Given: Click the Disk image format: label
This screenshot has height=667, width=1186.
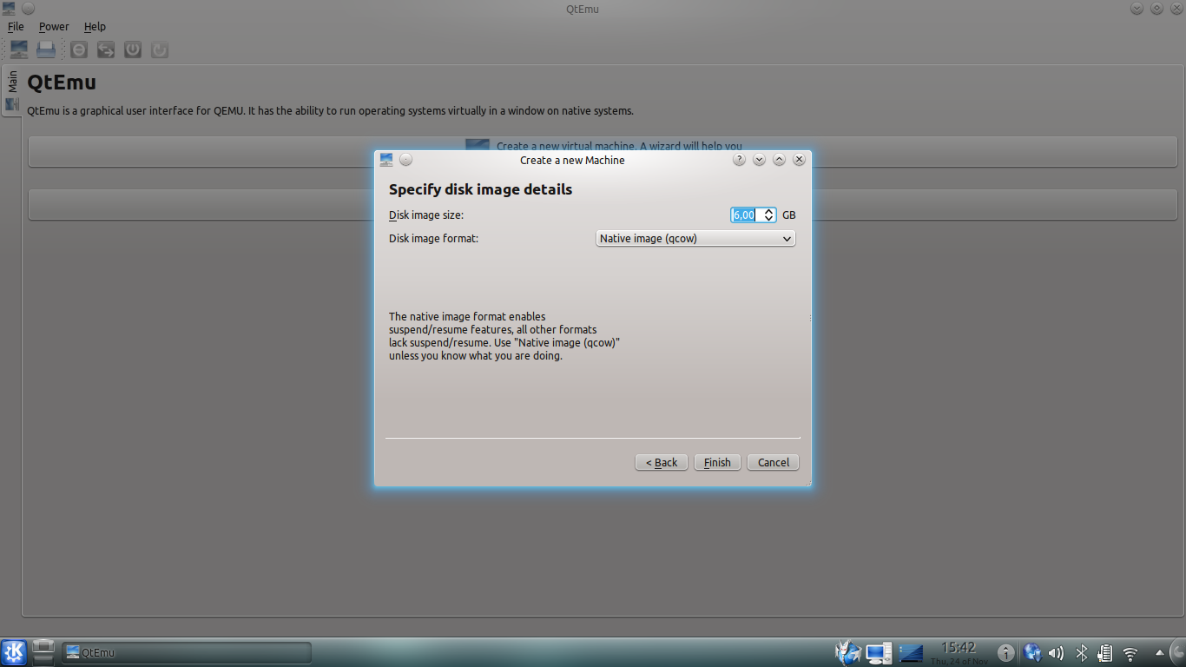Looking at the screenshot, I should point(433,238).
